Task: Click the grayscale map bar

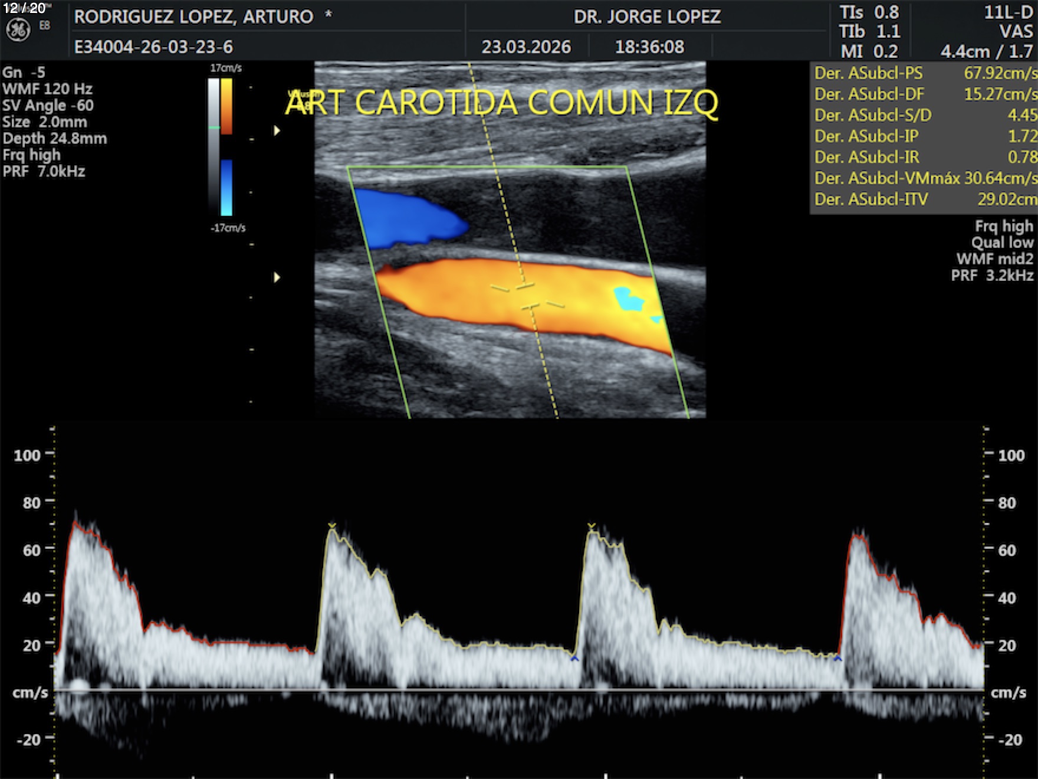Action: pos(213,148)
